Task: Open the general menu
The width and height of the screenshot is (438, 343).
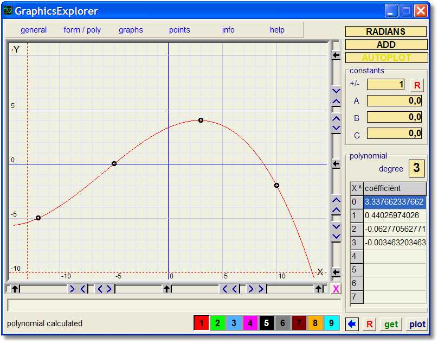Action: tap(34, 30)
